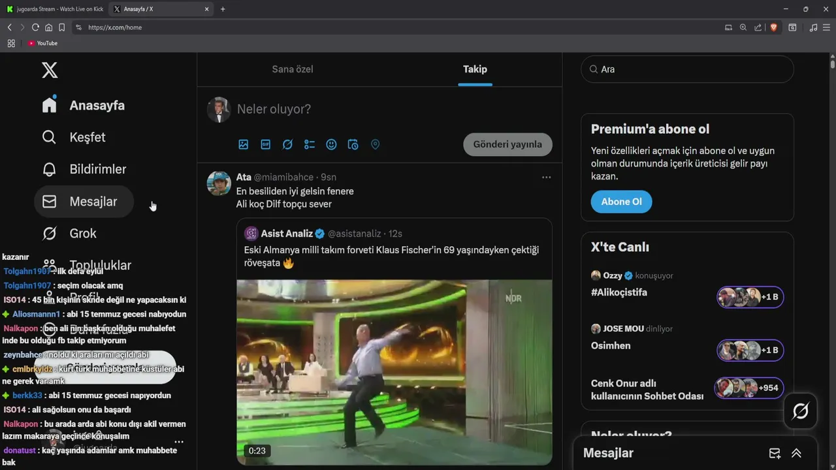Play the Klaus Fischer video
Image resolution: width=836 pixels, height=470 pixels.
tap(394, 372)
